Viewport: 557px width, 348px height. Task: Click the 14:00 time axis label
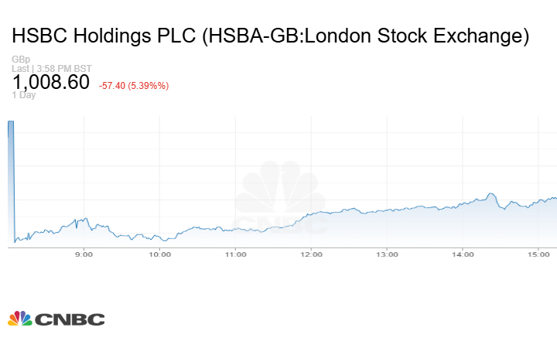[x=463, y=254]
